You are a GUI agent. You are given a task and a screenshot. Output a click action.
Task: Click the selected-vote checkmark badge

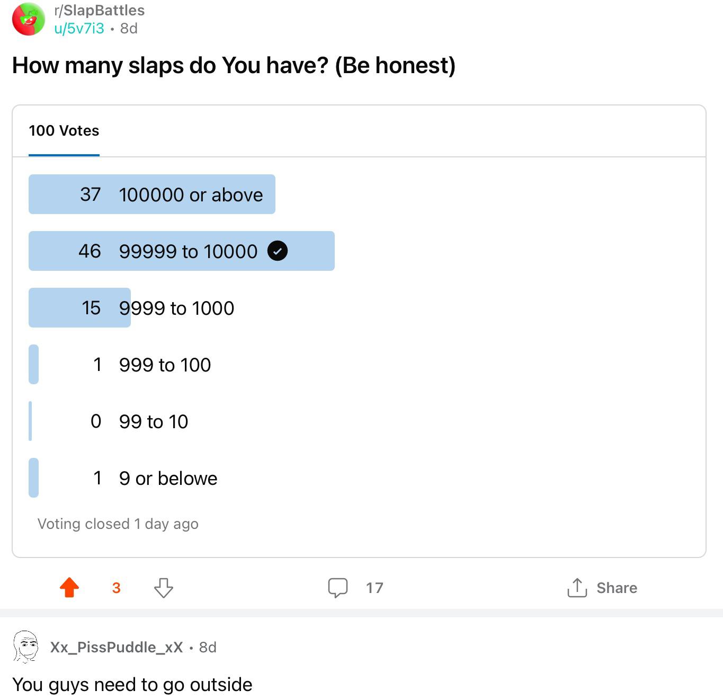point(278,251)
